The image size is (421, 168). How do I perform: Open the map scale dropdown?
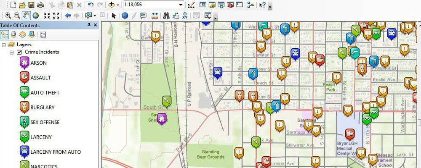[x=181, y=5]
